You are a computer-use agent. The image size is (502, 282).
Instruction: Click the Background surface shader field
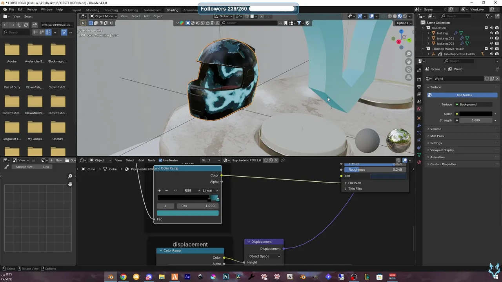coord(473,105)
